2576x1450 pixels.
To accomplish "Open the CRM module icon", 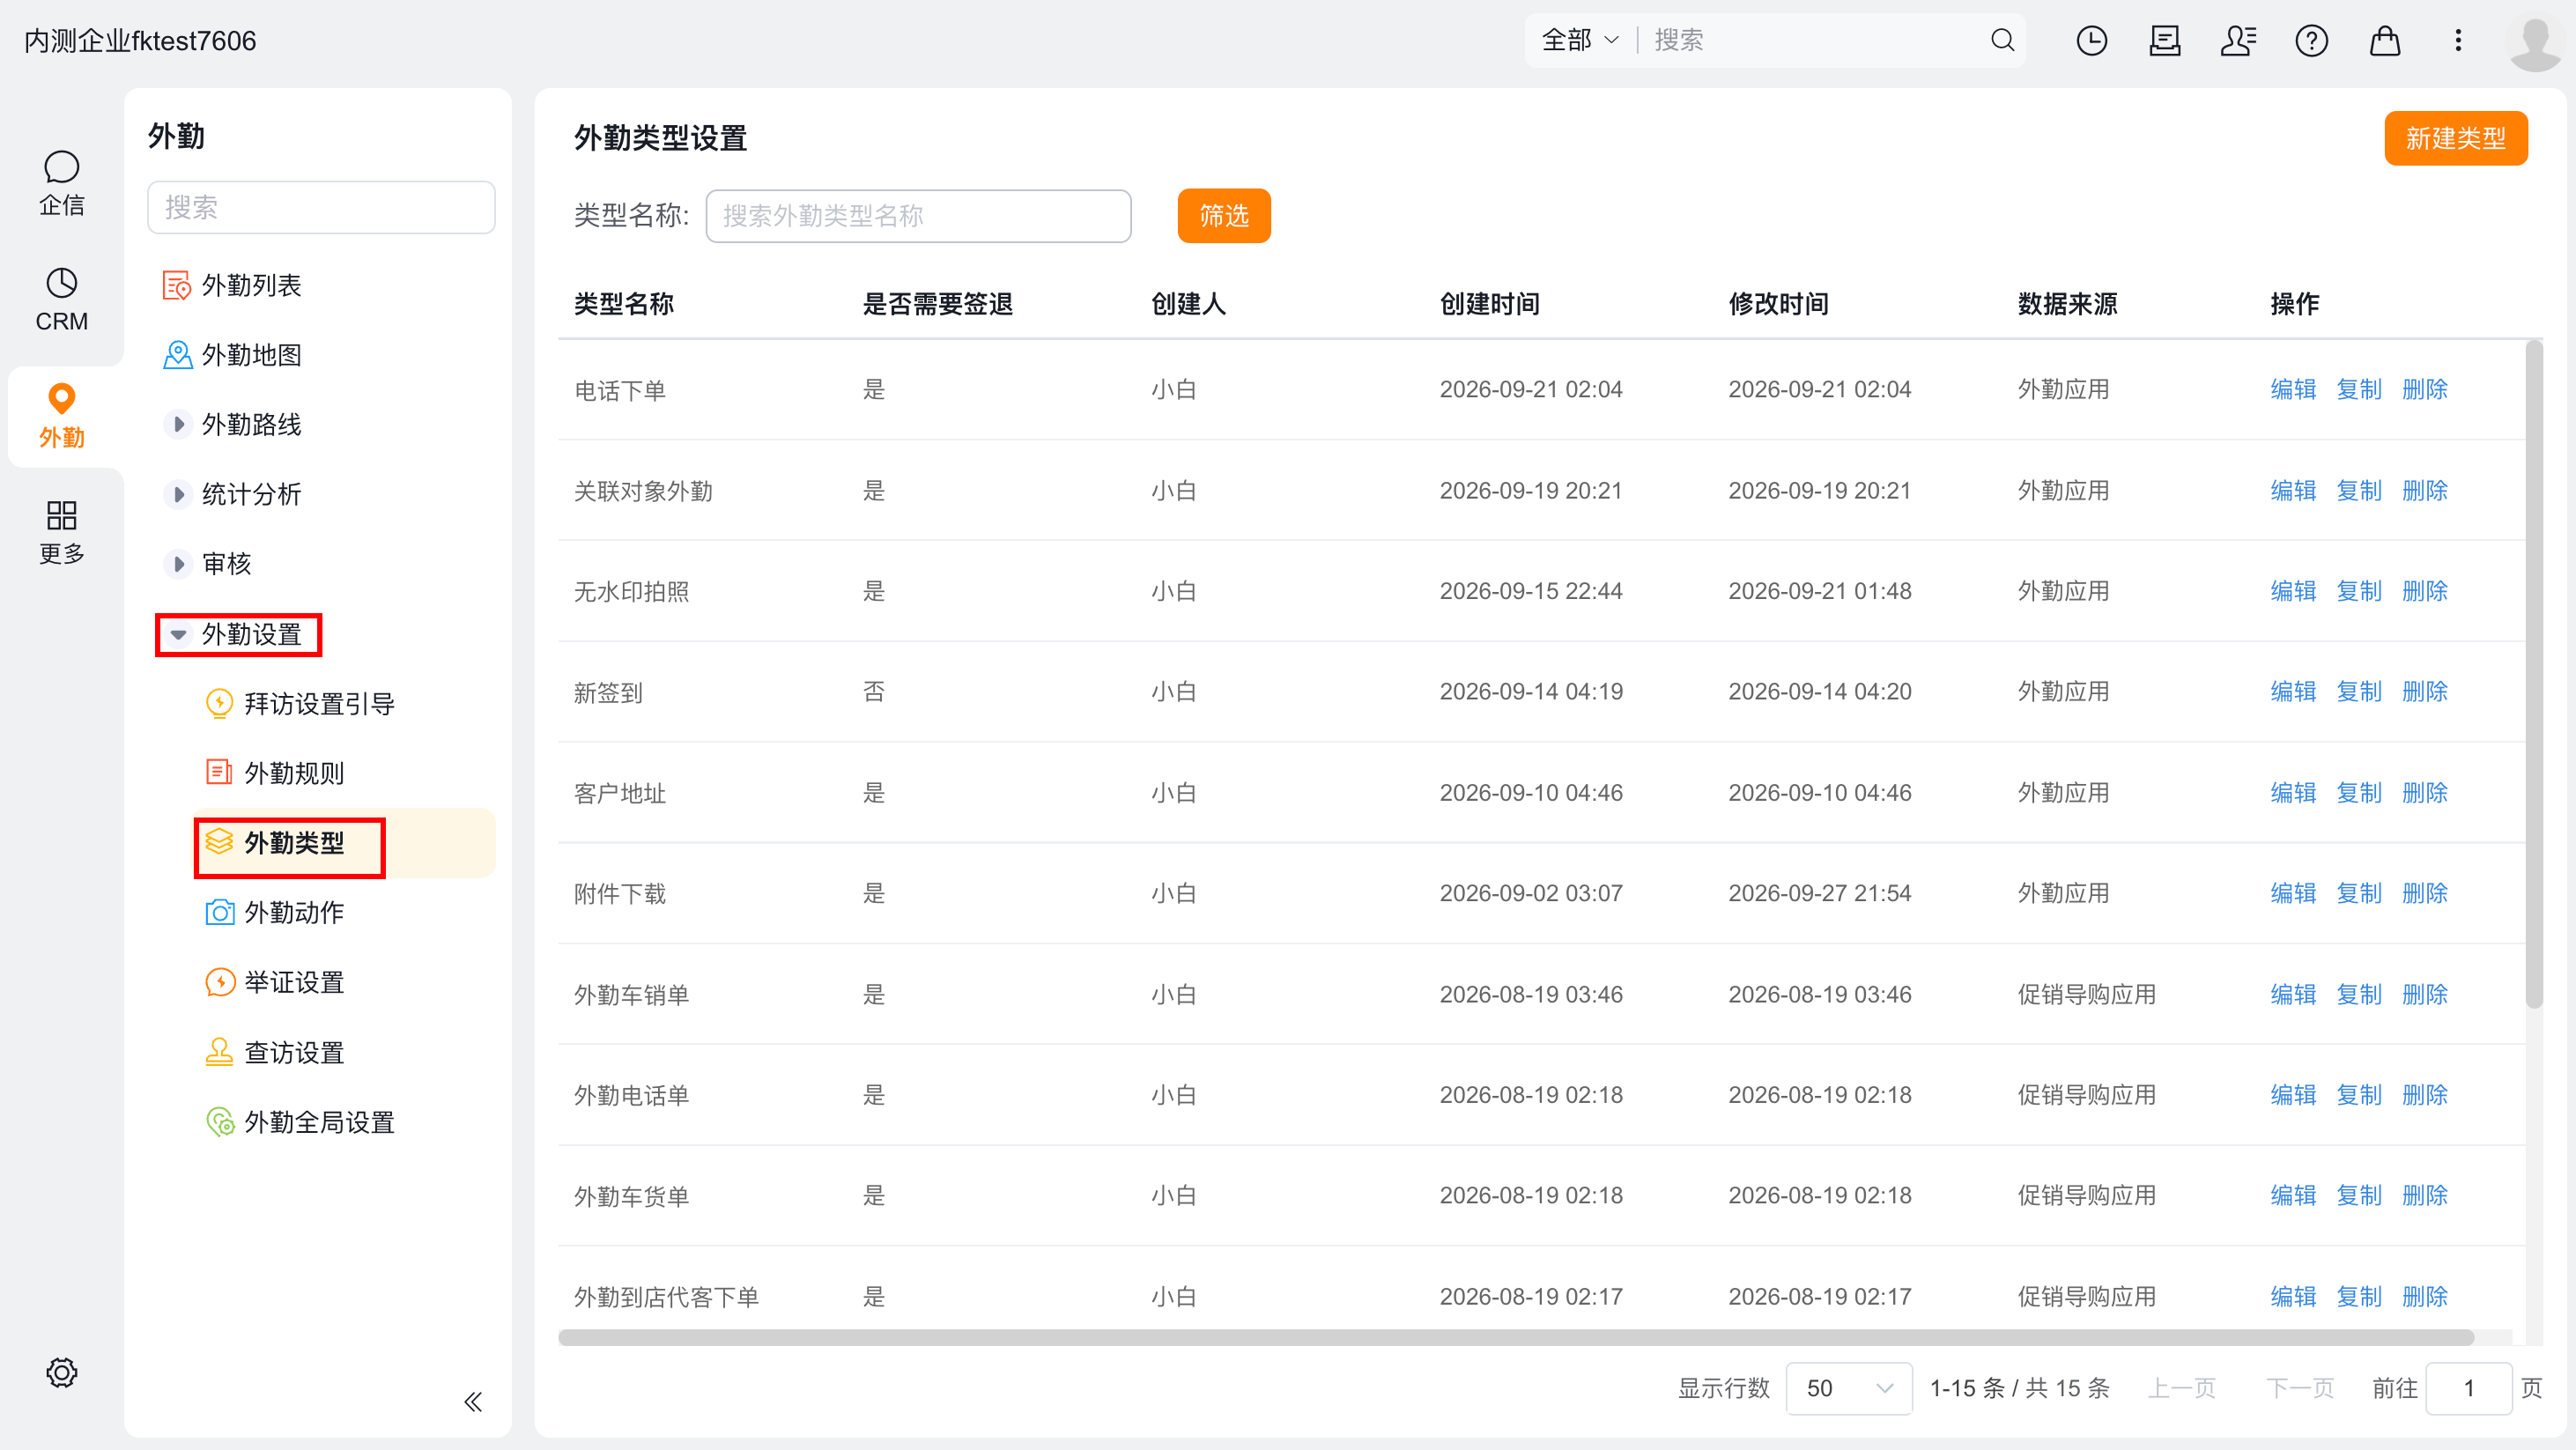I will (61, 300).
